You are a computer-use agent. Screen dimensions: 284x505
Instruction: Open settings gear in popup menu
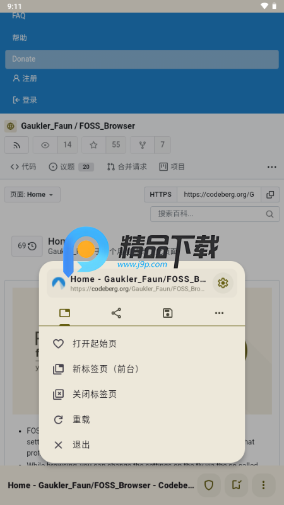point(223,283)
